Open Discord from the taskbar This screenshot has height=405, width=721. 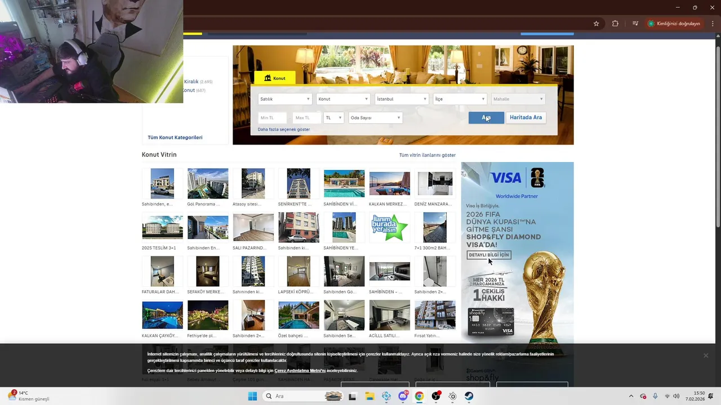[403, 396]
